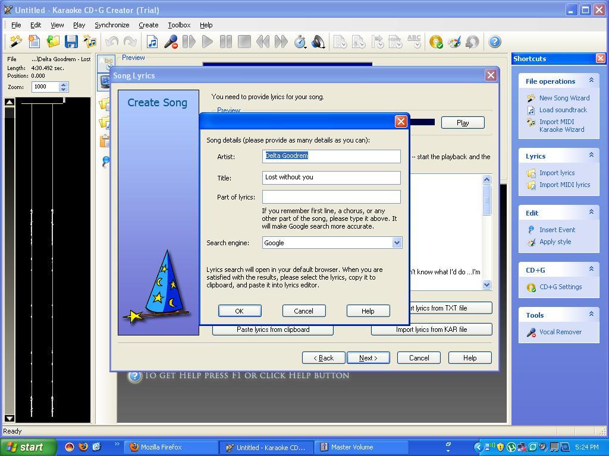
Task: Save the project with the floppy disk icon
Action: point(71,42)
